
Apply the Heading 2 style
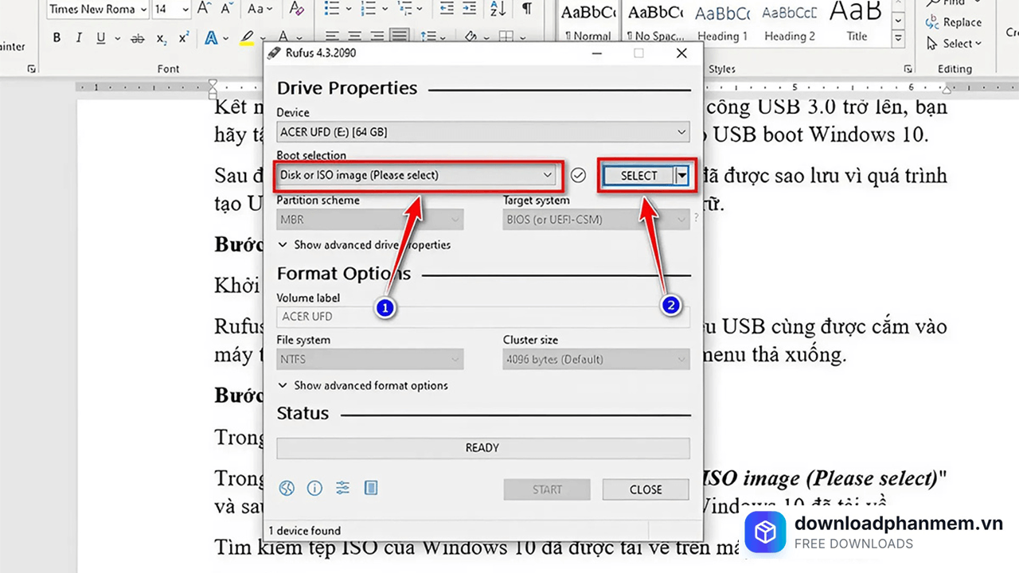point(789,21)
